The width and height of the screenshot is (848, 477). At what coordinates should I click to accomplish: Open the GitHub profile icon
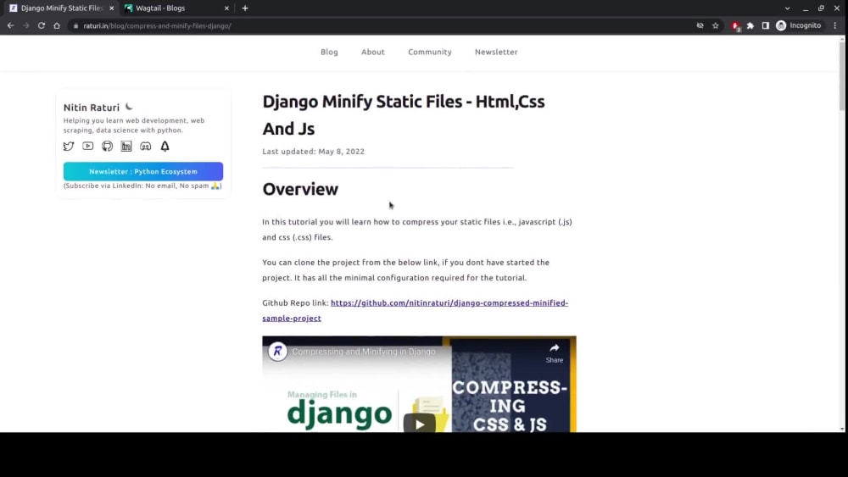coord(107,146)
